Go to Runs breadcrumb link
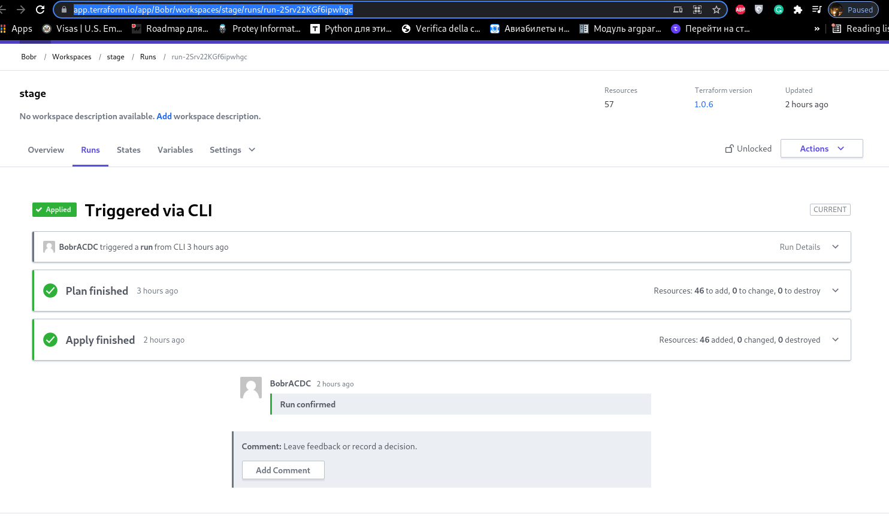The image size is (889, 517). click(148, 57)
